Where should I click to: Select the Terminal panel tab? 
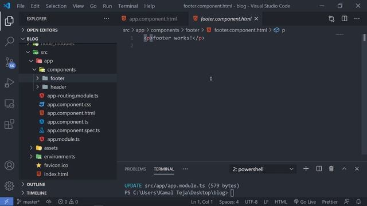(x=164, y=169)
